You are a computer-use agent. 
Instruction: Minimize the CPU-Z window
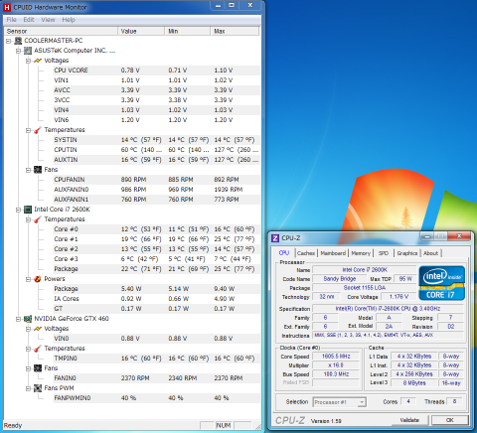pos(427,236)
